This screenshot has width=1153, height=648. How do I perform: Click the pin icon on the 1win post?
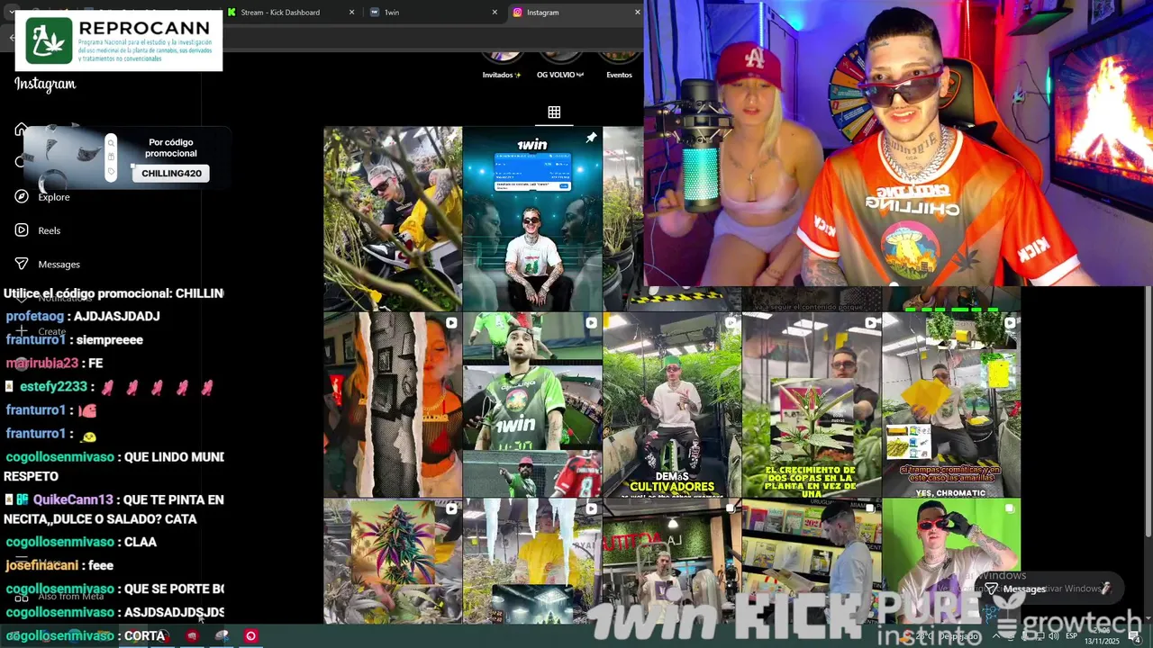591,138
